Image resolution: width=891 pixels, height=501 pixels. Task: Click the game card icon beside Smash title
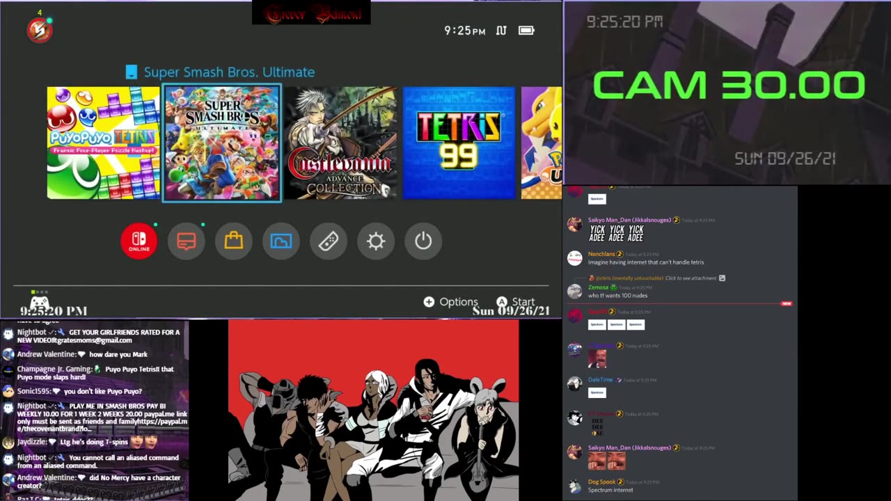(132, 72)
